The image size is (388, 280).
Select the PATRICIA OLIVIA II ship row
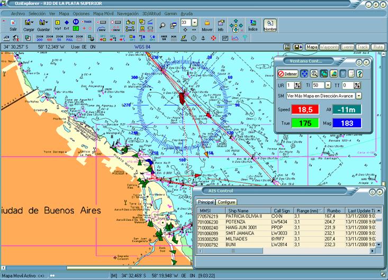tap(286, 216)
